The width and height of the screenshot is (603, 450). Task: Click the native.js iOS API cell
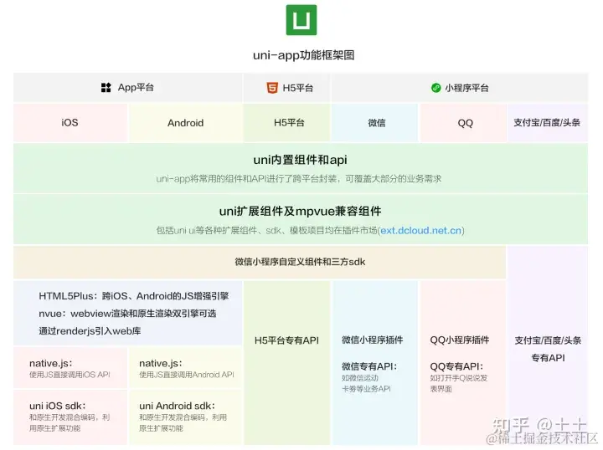70,368
